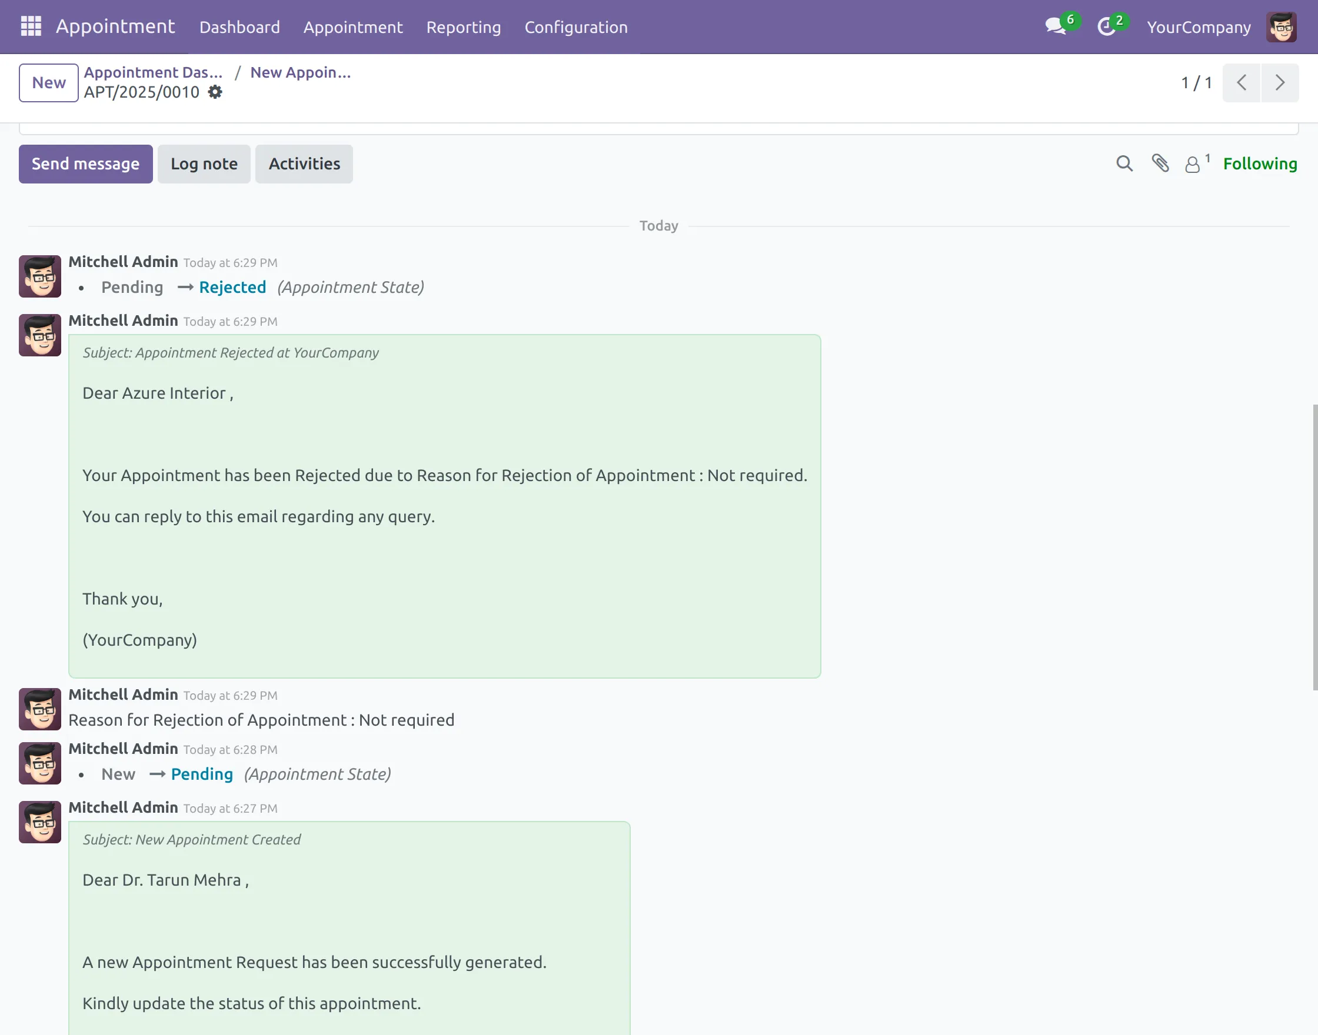
Task: Click the page vertical scrollbar
Action: coord(1314,545)
